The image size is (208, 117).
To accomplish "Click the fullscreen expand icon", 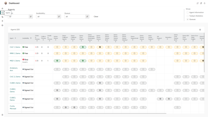I will [x=197, y=3].
